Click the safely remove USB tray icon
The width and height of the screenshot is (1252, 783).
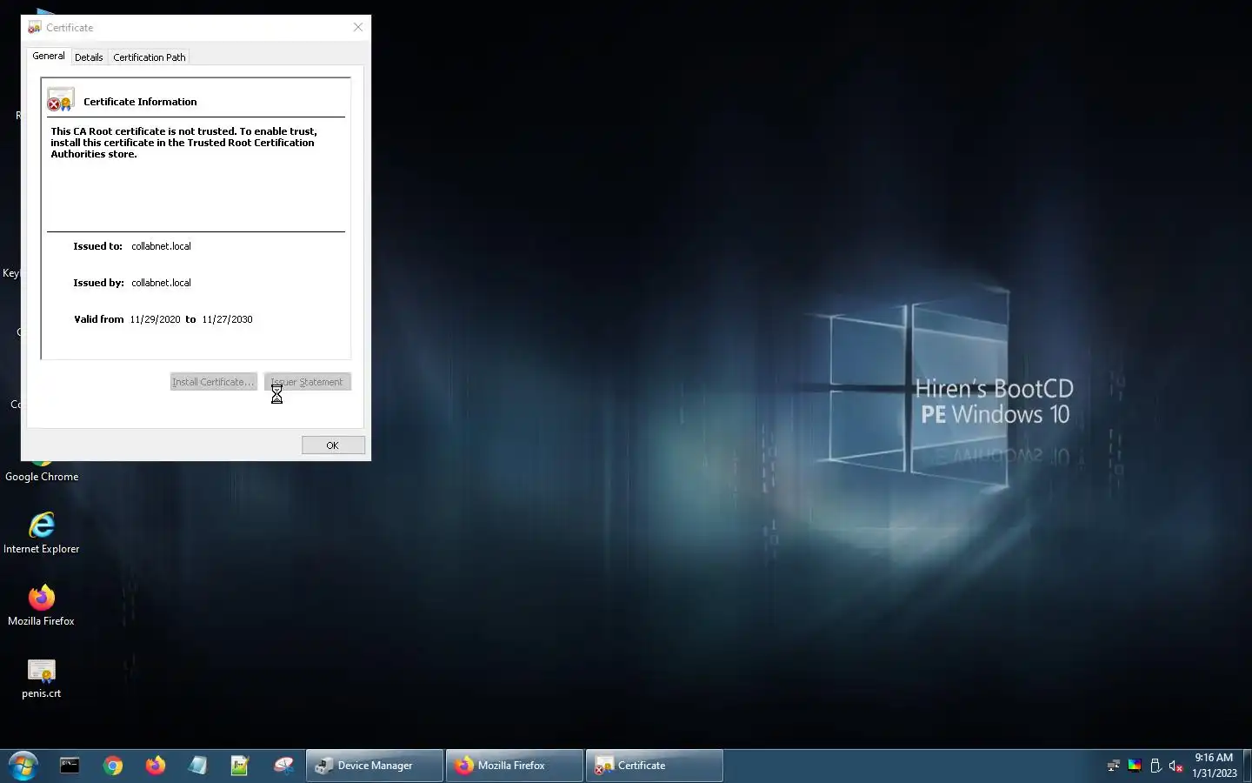[x=1155, y=766]
